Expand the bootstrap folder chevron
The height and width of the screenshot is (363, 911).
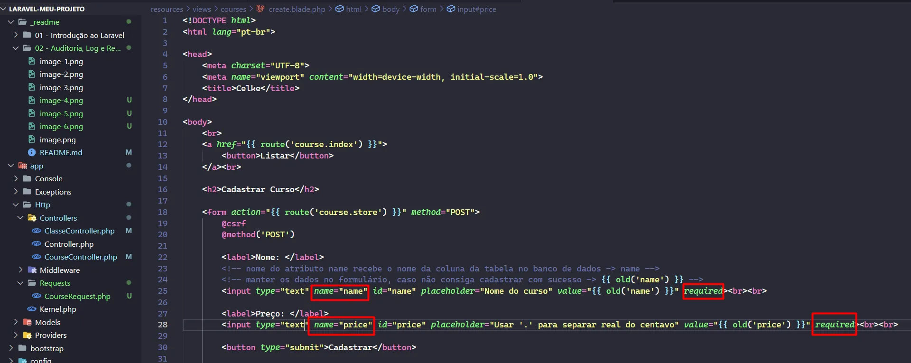(x=11, y=348)
